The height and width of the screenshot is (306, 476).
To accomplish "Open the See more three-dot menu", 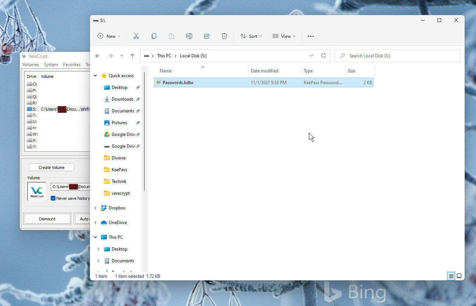I will click(311, 36).
